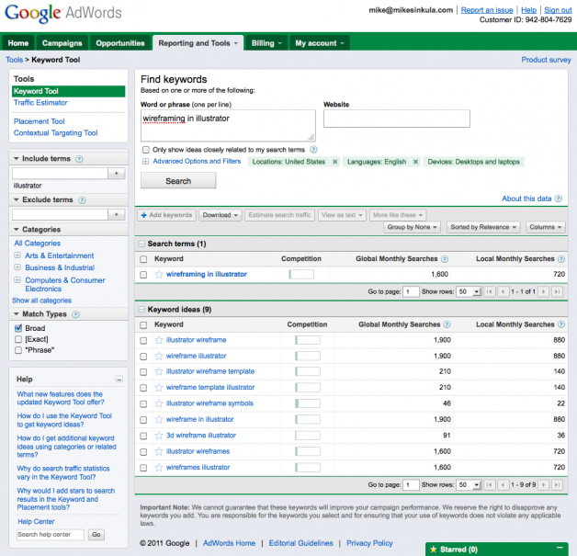
Task: Click competition bar for 'illustrator wireframe'
Action: 308,340
